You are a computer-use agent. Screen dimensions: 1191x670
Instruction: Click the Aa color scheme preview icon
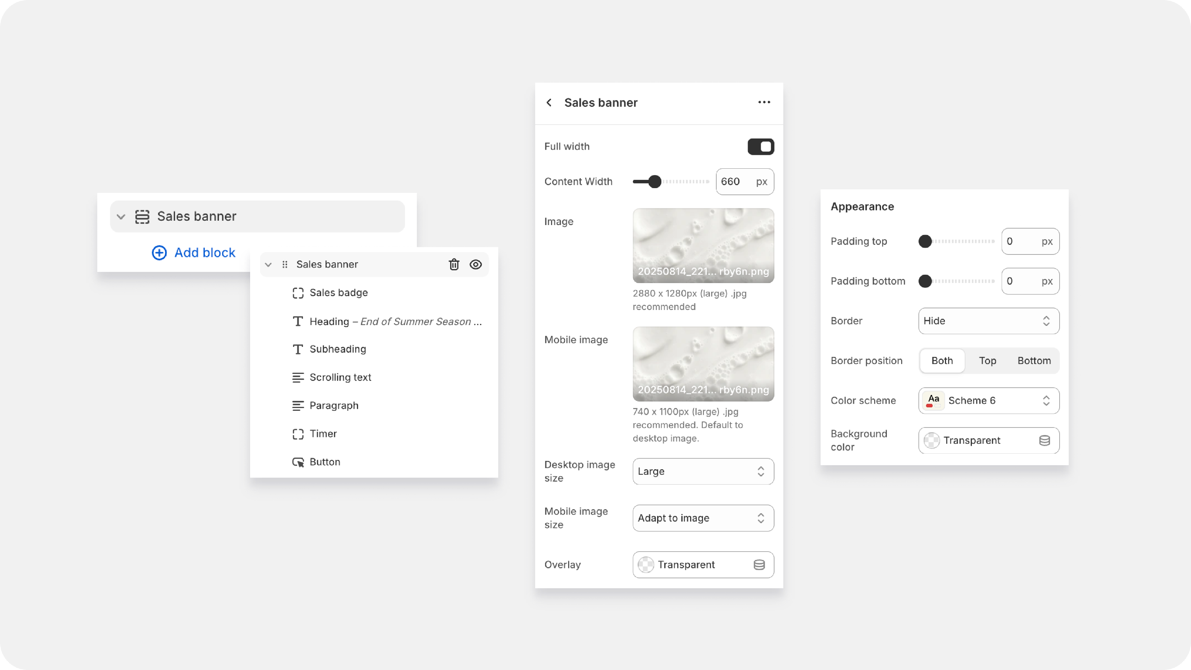[933, 400]
